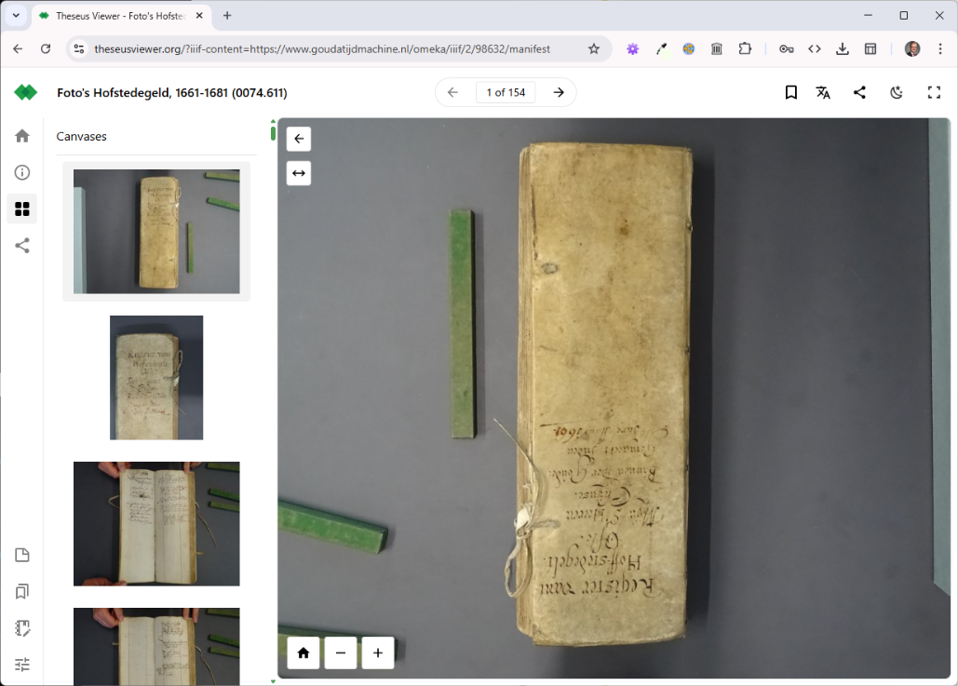Select the second canvas thumbnail
The width and height of the screenshot is (958, 686).
[x=156, y=377]
